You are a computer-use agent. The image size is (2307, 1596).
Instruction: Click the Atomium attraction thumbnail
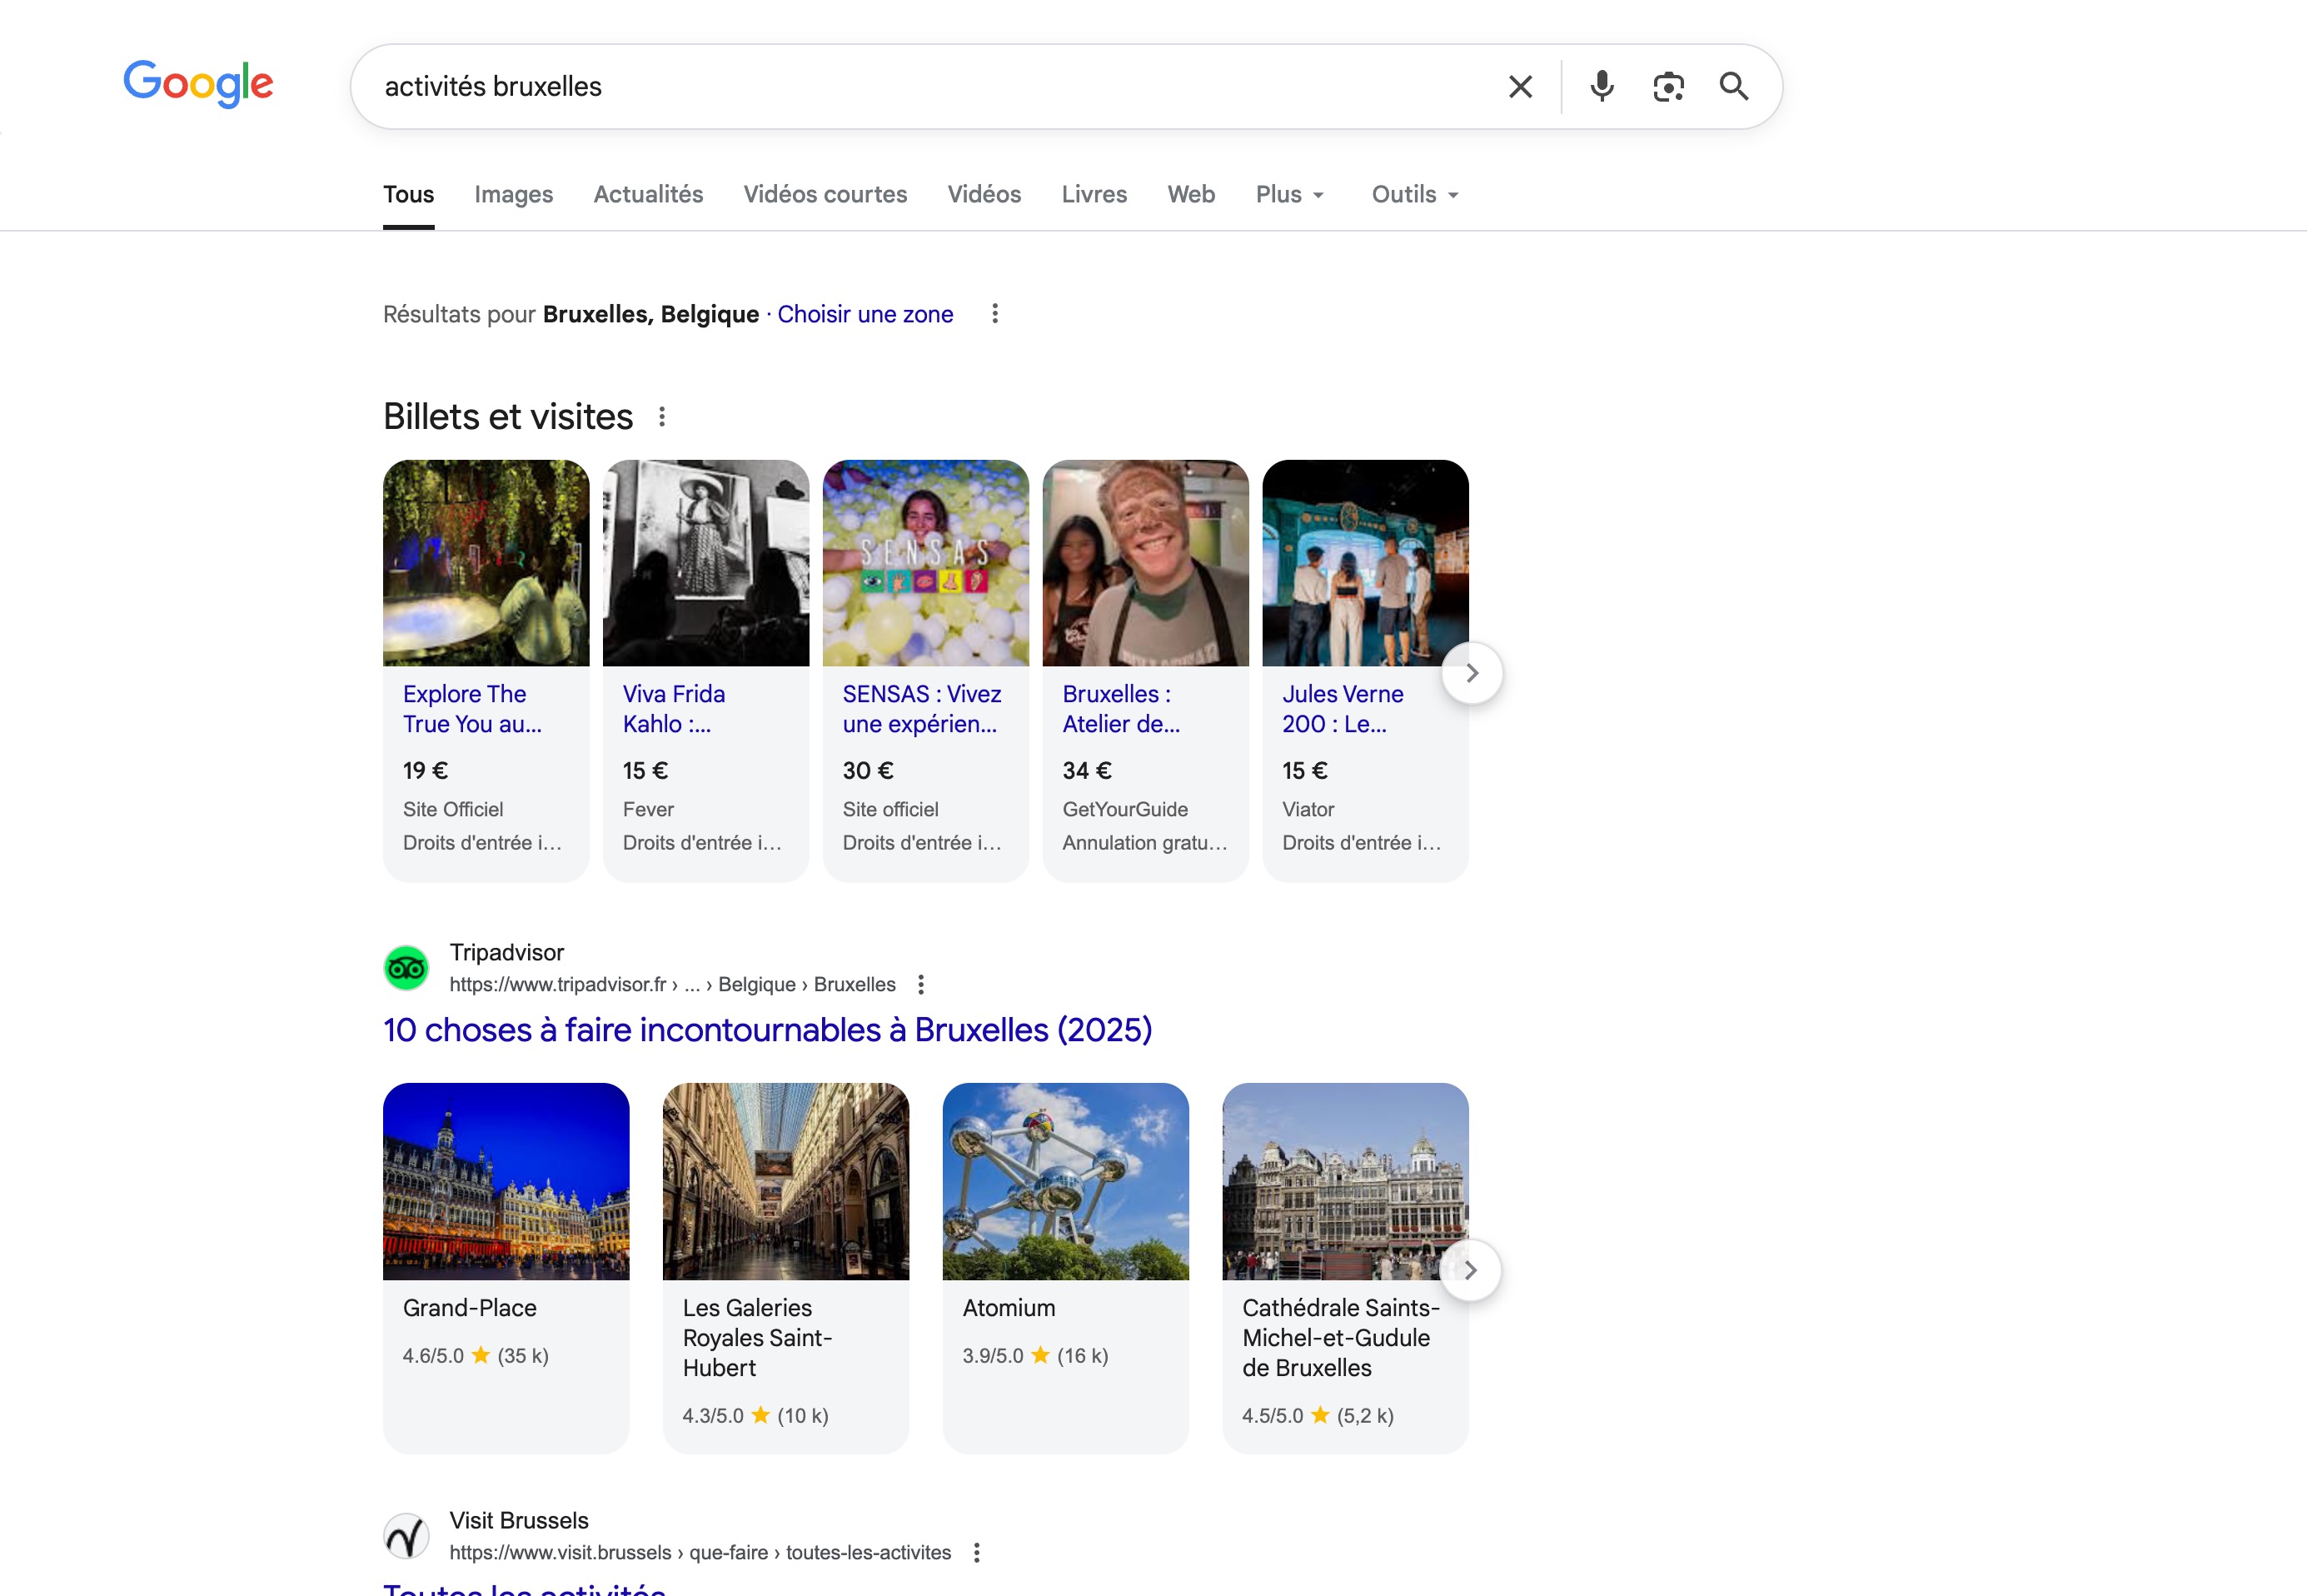(1065, 1181)
